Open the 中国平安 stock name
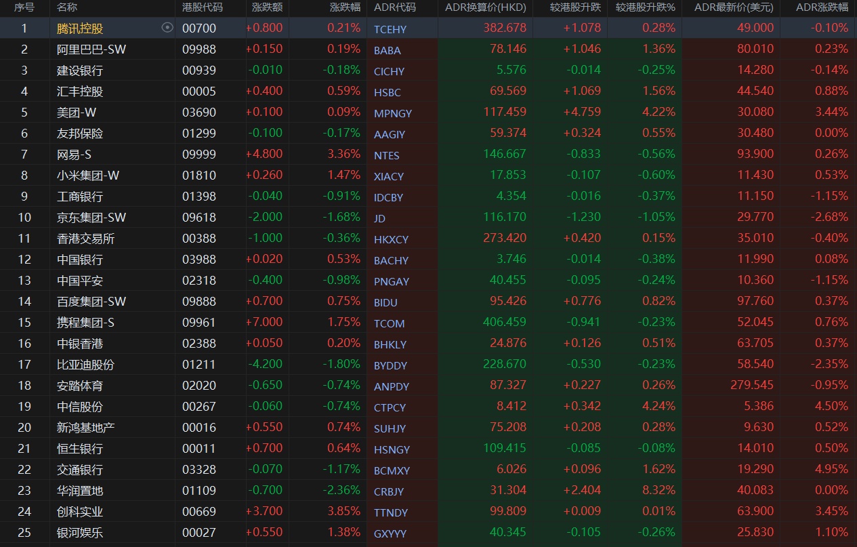 coord(80,281)
